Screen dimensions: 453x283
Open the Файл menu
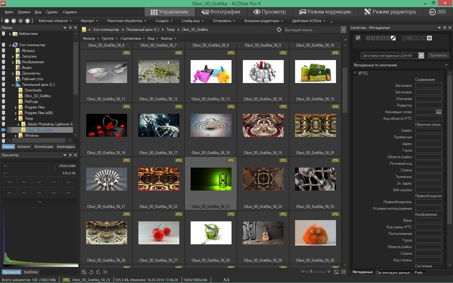[9, 12]
